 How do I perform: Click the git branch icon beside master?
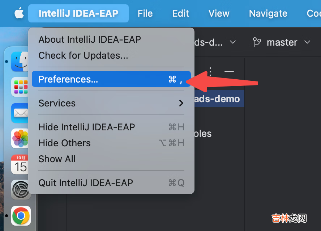257,42
